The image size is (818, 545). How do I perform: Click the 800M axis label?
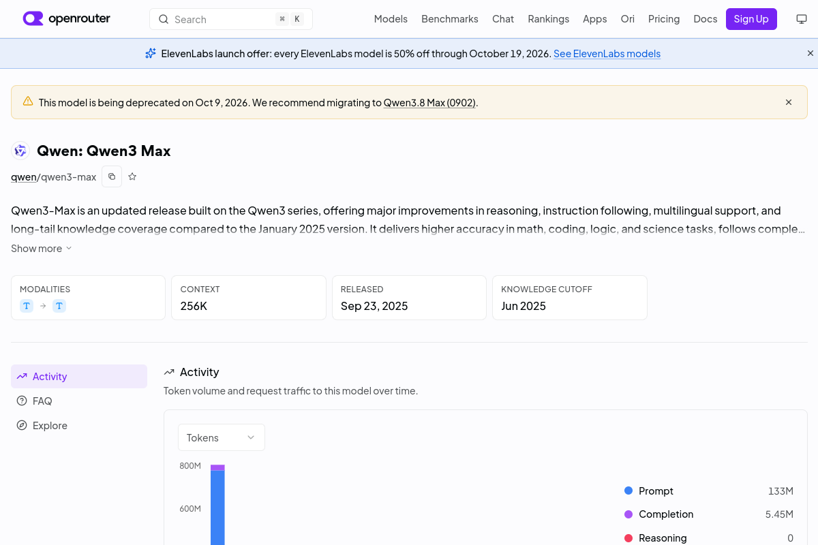coord(190,466)
